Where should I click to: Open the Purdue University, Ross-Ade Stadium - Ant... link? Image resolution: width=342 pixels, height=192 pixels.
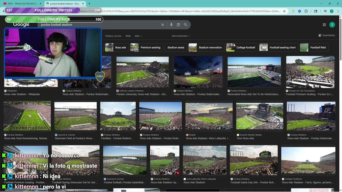pyautogui.click(x=142, y=94)
